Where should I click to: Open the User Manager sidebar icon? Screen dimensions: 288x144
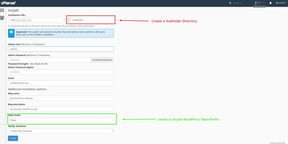tap(2, 17)
